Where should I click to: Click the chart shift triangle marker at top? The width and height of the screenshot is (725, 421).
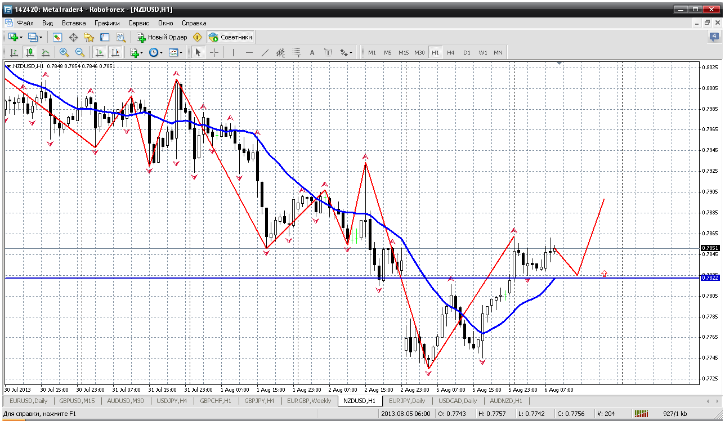point(558,62)
